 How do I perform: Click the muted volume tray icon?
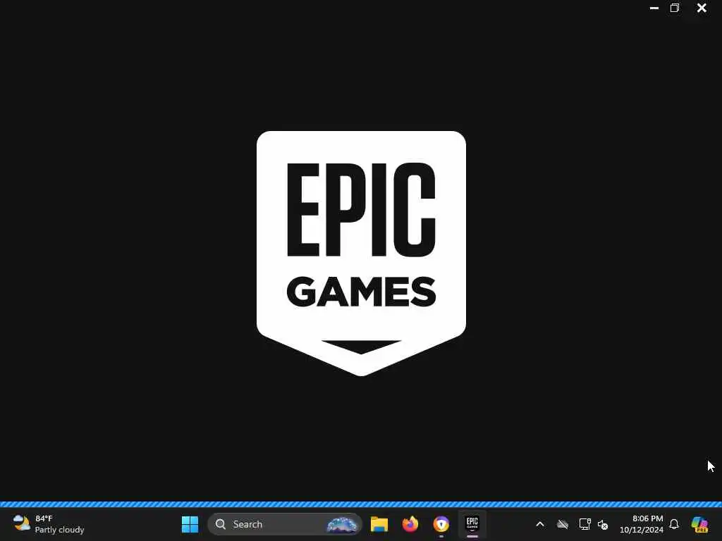(x=603, y=524)
